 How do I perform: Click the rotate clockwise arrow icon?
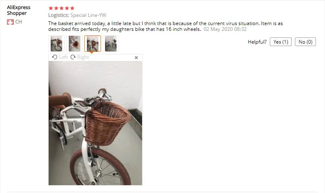(x=73, y=57)
